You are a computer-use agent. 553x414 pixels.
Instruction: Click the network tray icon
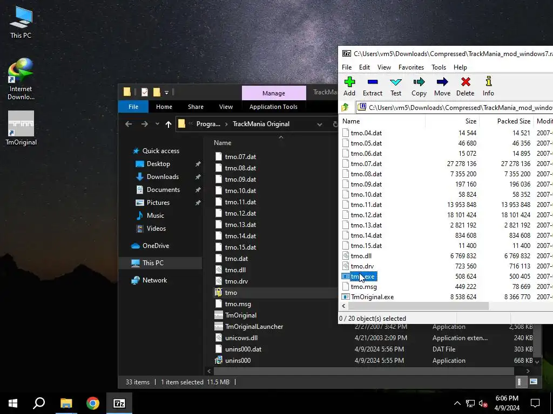click(x=470, y=403)
